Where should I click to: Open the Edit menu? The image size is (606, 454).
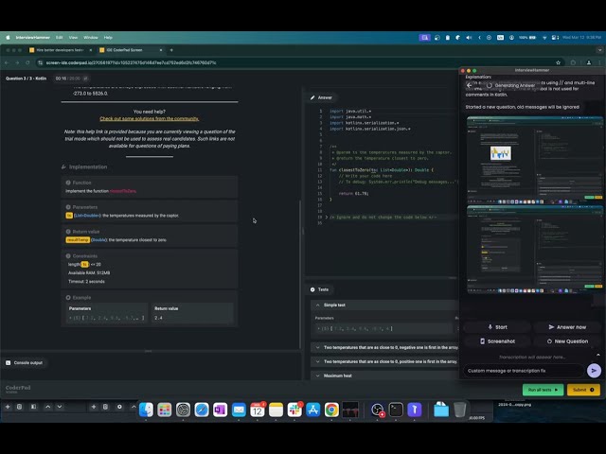coord(59,38)
